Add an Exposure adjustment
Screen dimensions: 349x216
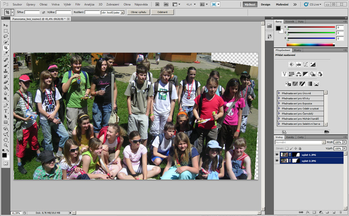pyautogui.click(x=313, y=64)
